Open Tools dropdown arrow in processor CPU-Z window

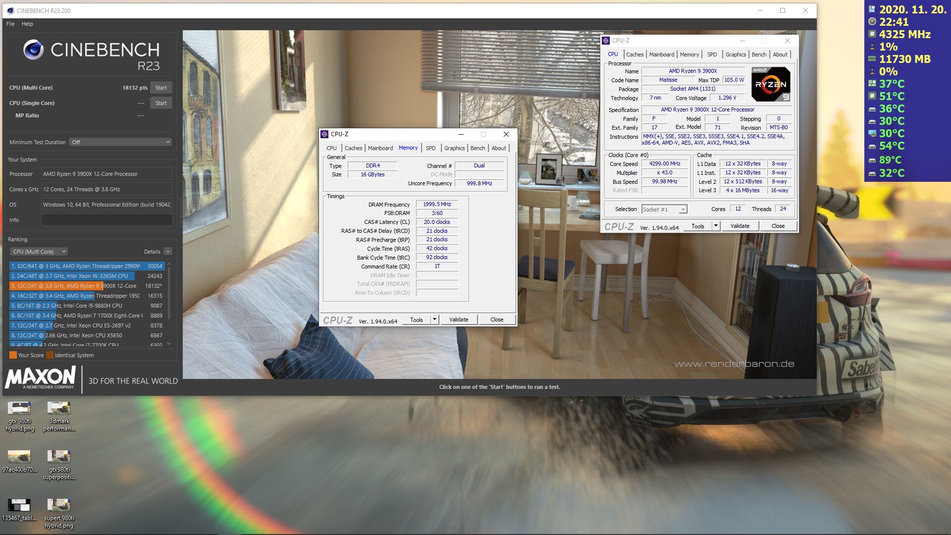click(716, 226)
